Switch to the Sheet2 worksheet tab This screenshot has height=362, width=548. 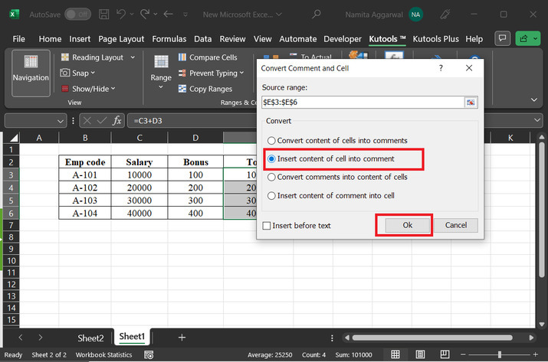point(90,338)
